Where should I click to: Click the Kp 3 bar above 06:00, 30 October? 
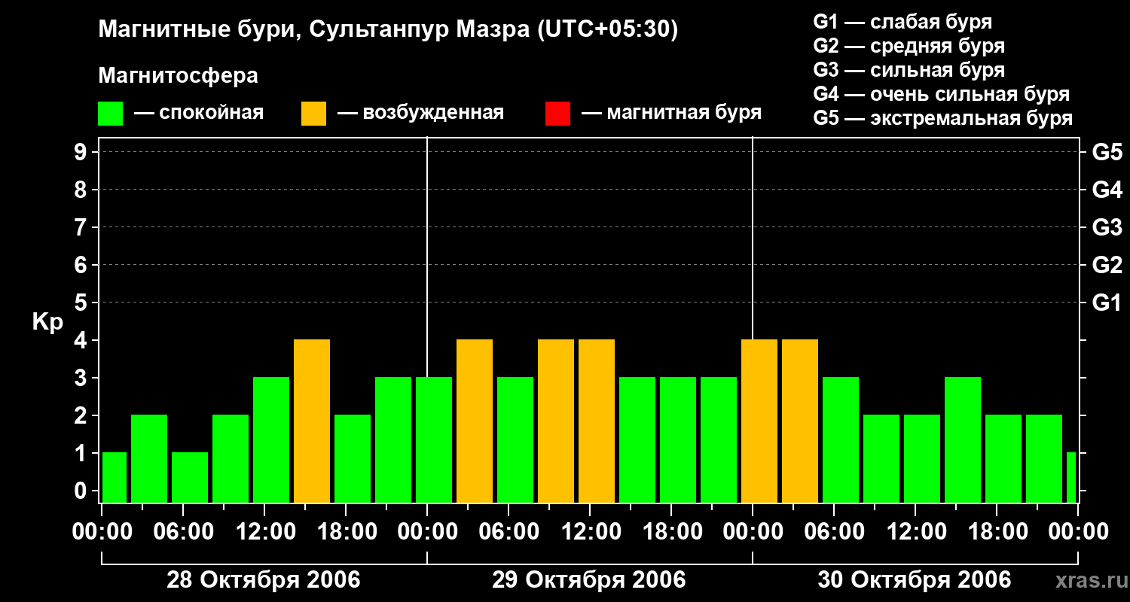[841, 439]
